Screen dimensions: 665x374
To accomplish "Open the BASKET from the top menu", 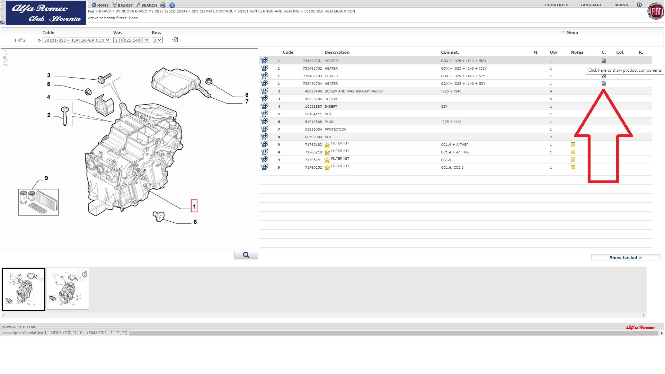I will pos(123,5).
